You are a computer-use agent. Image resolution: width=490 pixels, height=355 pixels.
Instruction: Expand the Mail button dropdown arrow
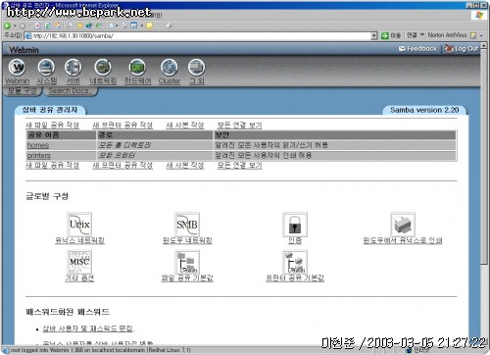(x=117, y=25)
